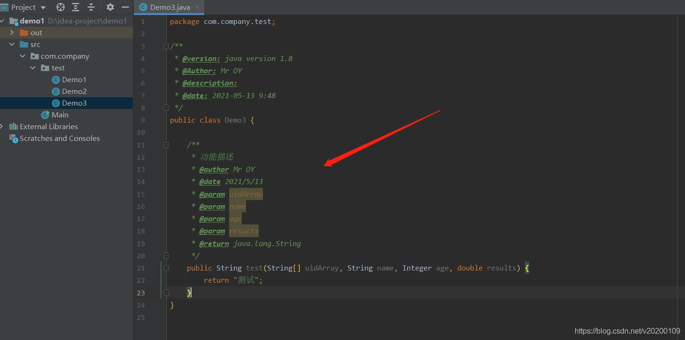Click the out folder icon
This screenshot has height=340, width=685.
click(24, 32)
